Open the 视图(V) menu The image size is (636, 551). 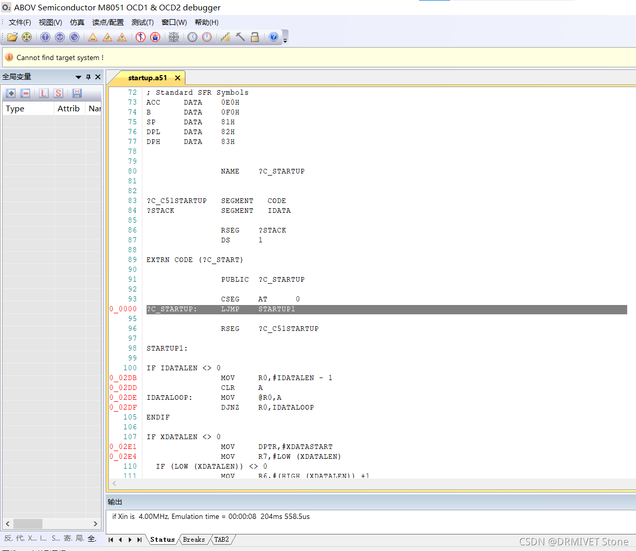point(50,22)
